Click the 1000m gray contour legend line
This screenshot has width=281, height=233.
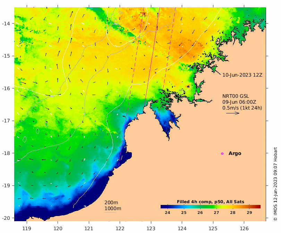110,213
